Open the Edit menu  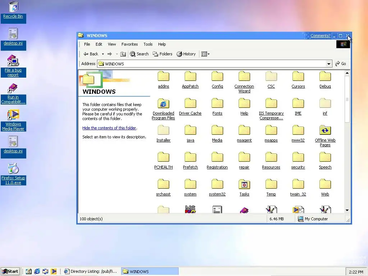[99, 44]
